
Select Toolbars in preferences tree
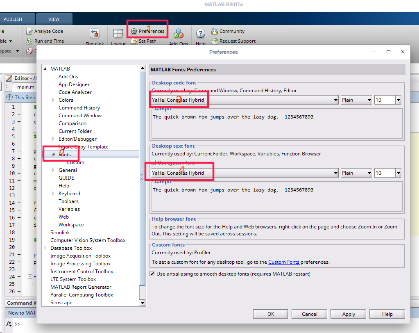[68, 201]
